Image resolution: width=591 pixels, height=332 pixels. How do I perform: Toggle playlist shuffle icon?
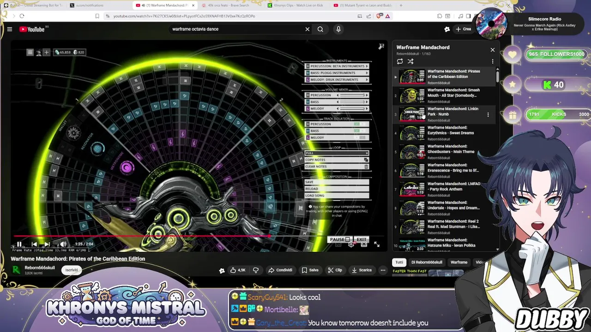(x=410, y=61)
